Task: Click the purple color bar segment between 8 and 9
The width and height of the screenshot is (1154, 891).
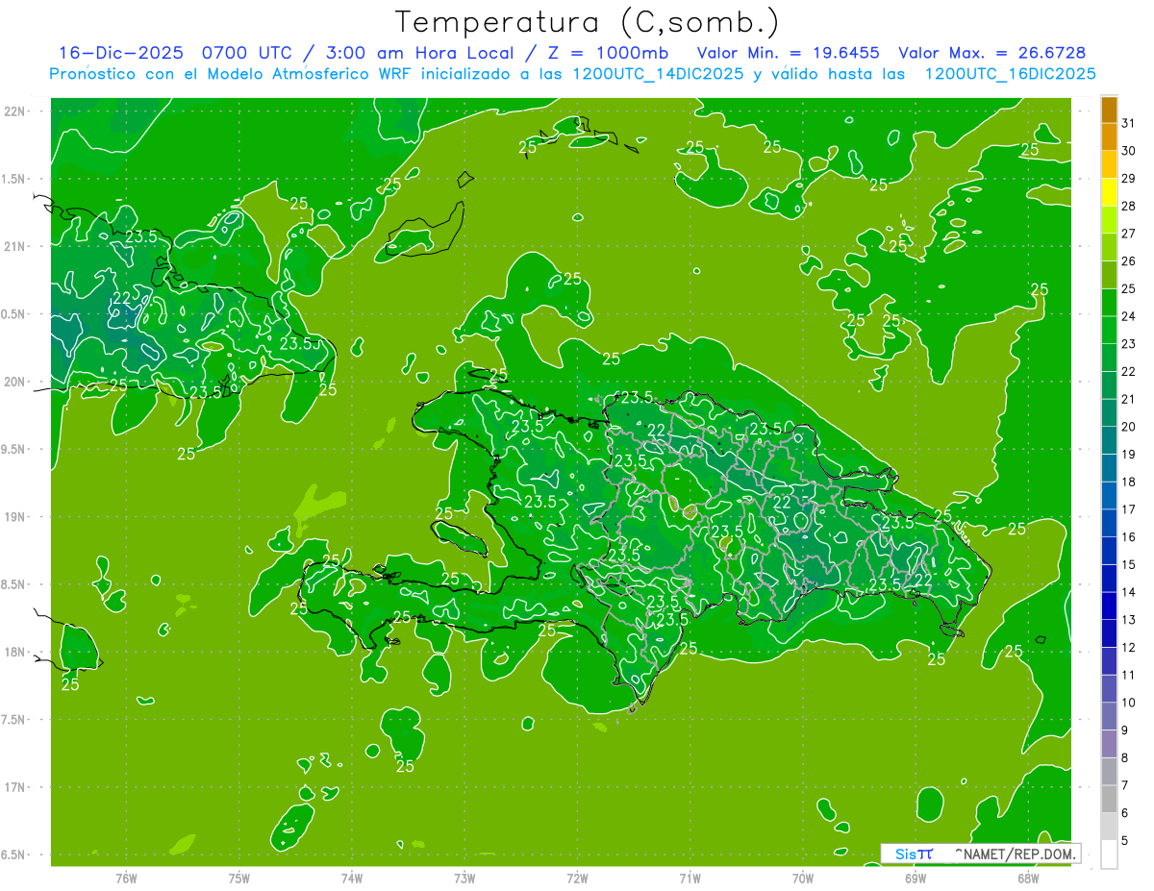Action: pyautogui.click(x=1109, y=744)
